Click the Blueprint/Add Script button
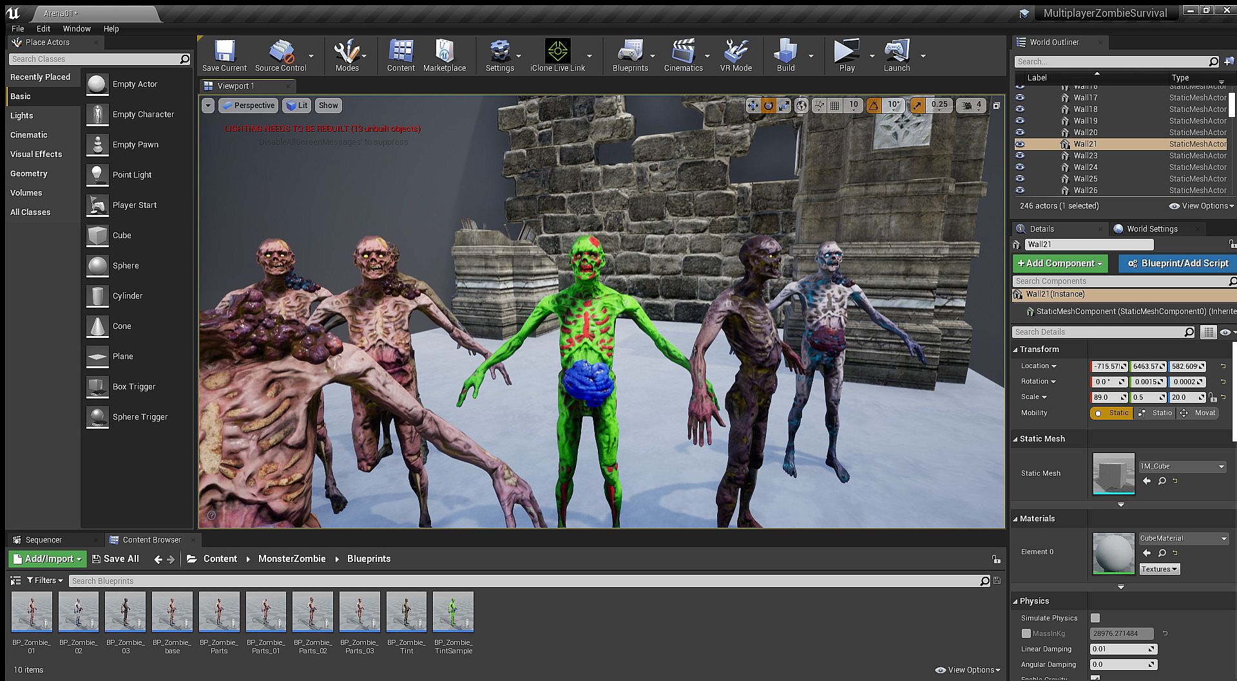 point(1178,263)
